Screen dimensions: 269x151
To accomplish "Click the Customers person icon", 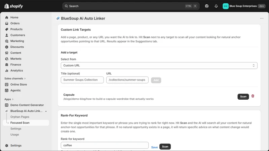I will pos(7,35).
